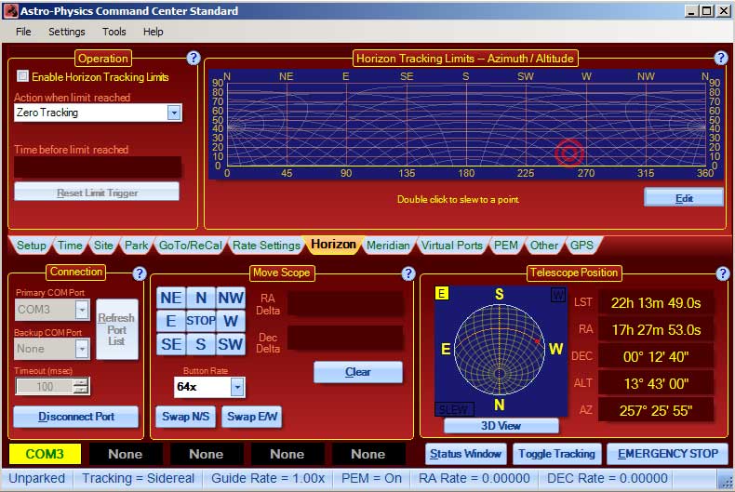This screenshot has height=492, width=735.
Task: Open the File menu
Action: point(23,32)
